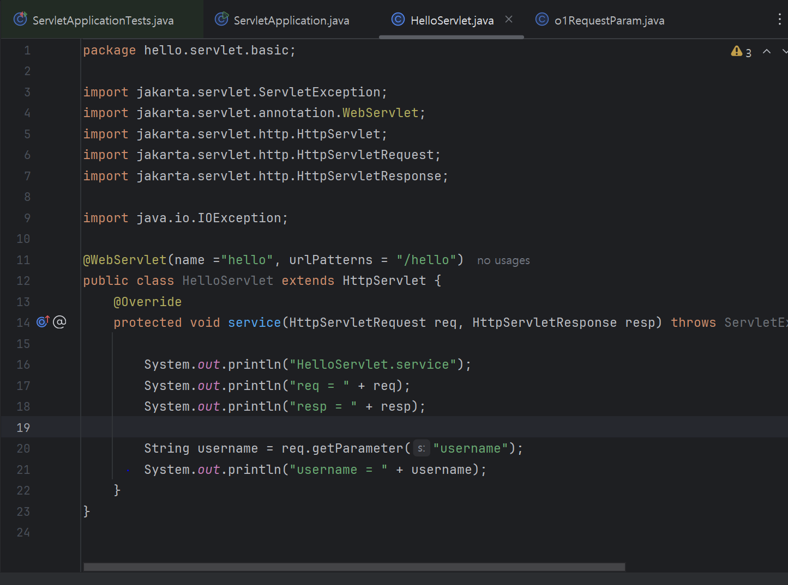Click HttpServlet superclass name on line 12

[x=384, y=281]
